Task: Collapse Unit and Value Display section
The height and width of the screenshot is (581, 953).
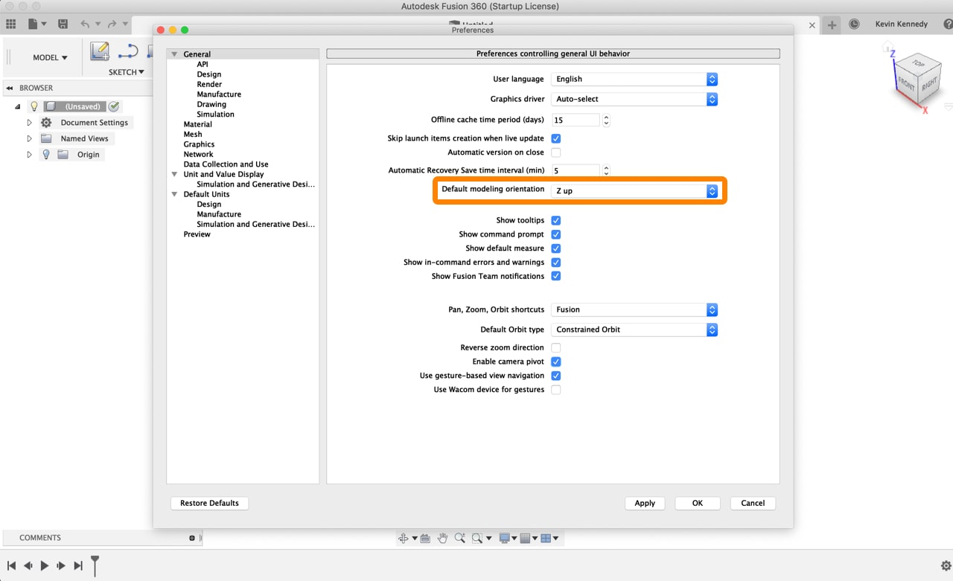Action: pos(174,174)
